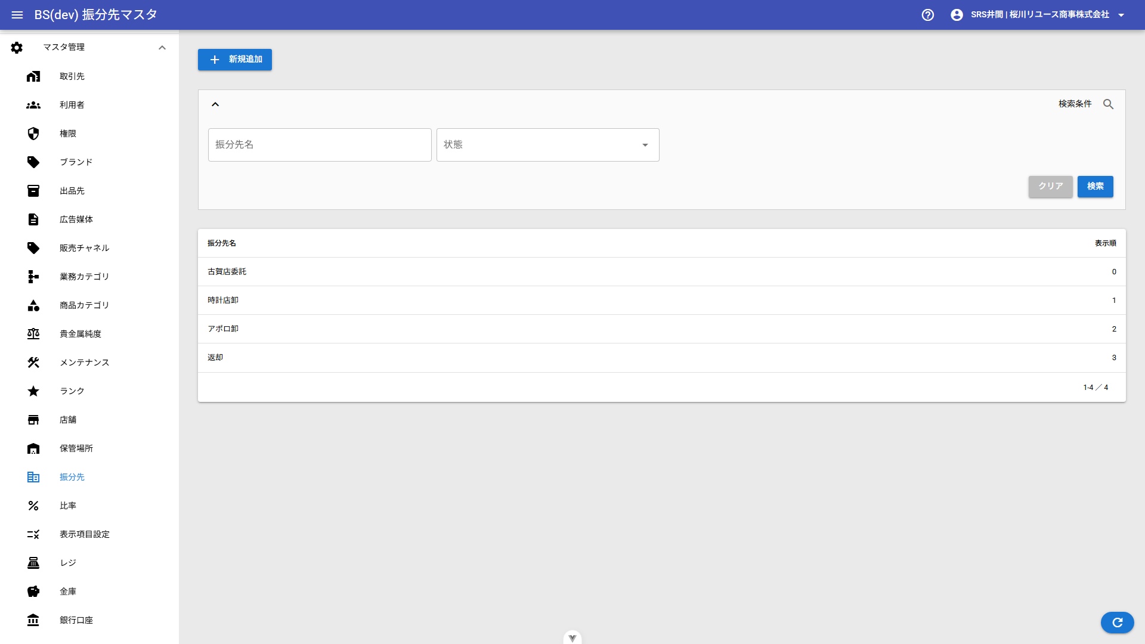Click the 銀行口座 bank icon
This screenshot has width=1145, height=644.
pos(33,620)
